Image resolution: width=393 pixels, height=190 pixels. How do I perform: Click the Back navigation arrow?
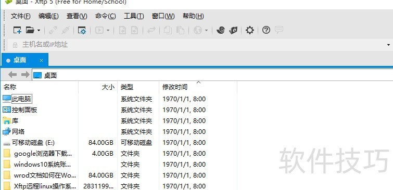[x=12, y=75]
